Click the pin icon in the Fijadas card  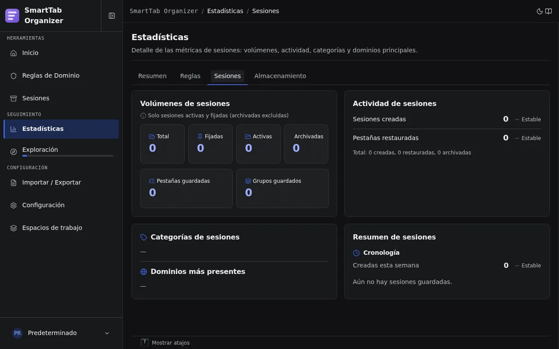(x=200, y=137)
